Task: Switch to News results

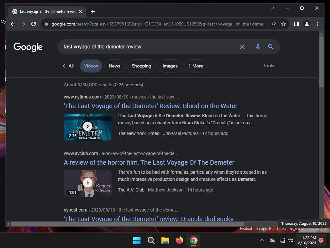Action: coord(114,66)
